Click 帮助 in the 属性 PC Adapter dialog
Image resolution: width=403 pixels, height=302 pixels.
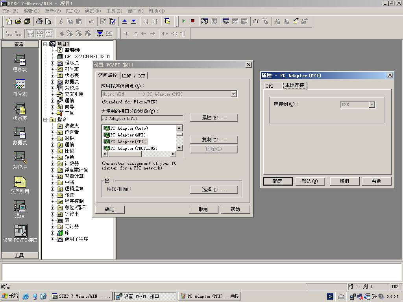pos(377,181)
